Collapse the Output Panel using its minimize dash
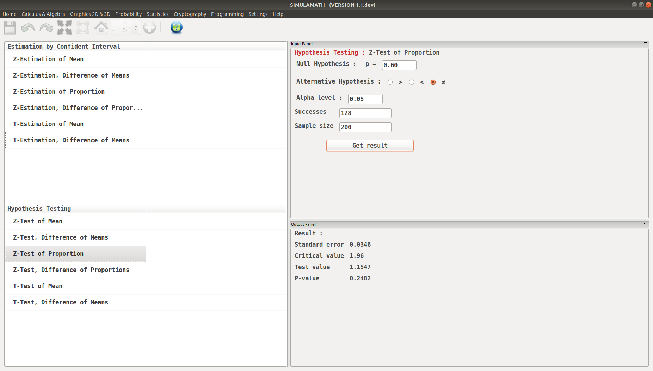 646,224
